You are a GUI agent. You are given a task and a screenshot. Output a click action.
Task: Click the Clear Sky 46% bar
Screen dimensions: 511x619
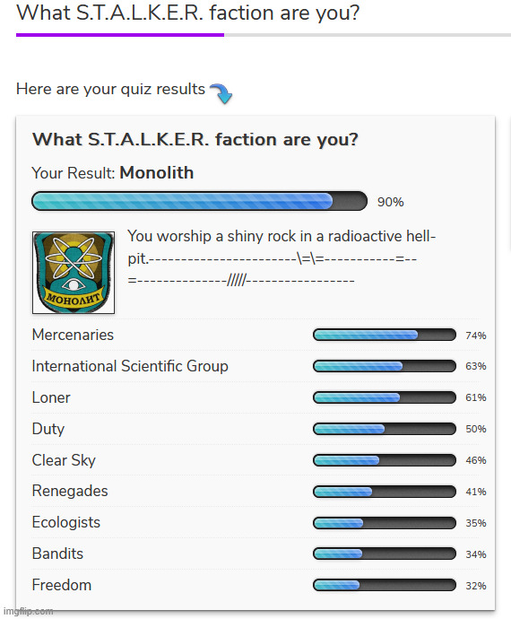385,460
